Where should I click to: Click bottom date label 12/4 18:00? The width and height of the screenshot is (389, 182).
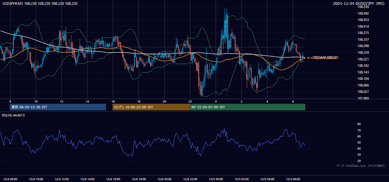pyautogui.click(x=138, y=179)
